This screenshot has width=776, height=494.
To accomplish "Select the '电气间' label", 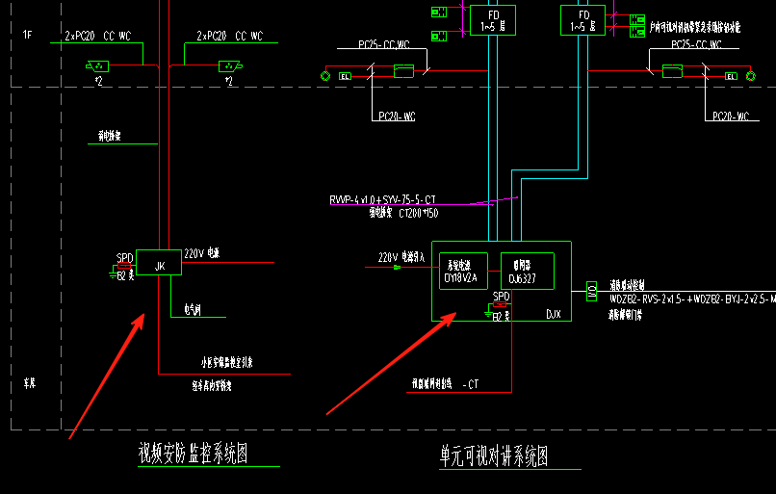I will 193,310.
